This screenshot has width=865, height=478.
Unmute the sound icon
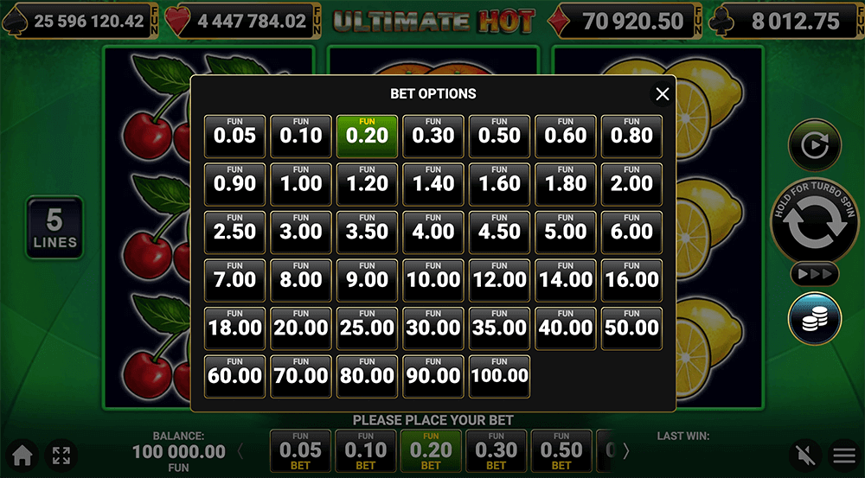pyautogui.click(x=804, y=456)
